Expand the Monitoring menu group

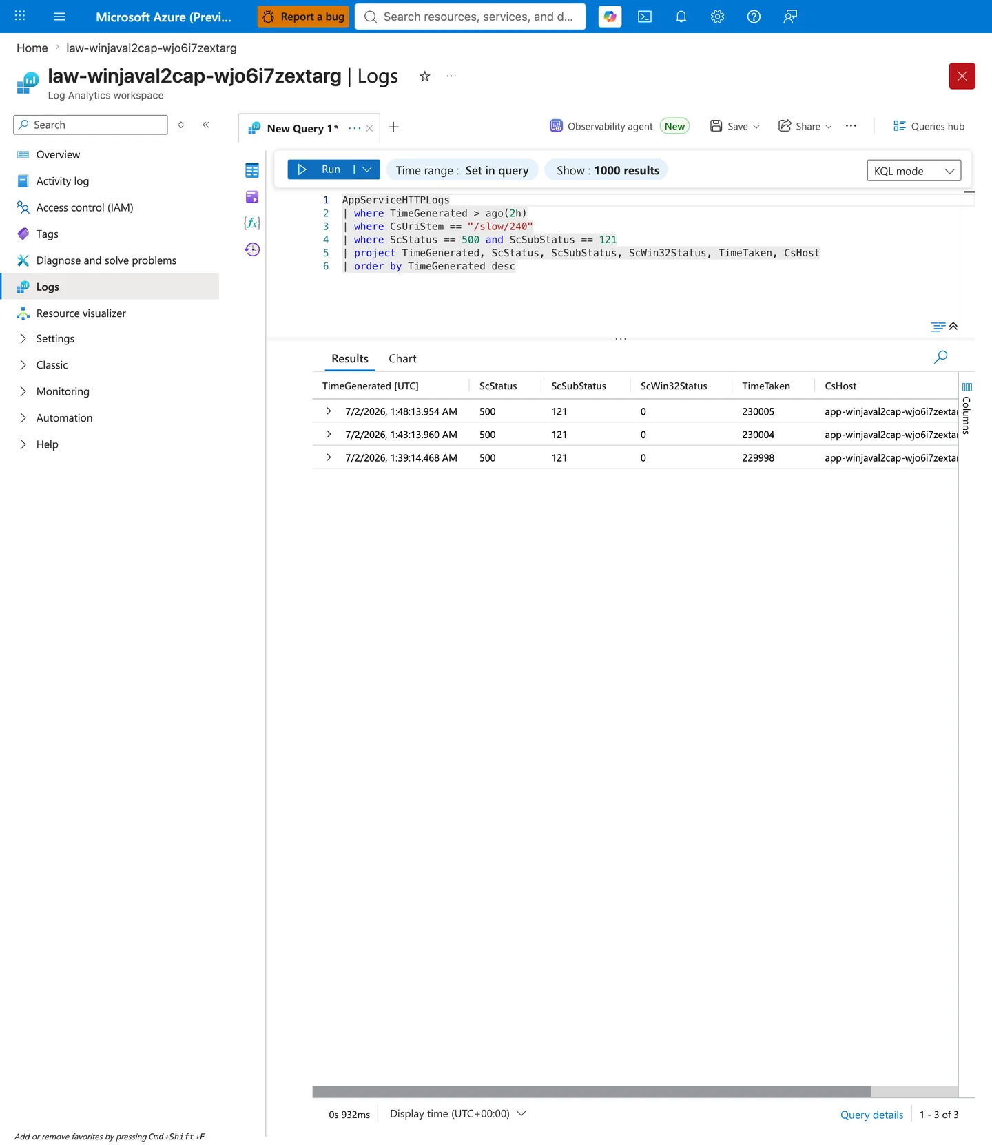tap(23, 391)
